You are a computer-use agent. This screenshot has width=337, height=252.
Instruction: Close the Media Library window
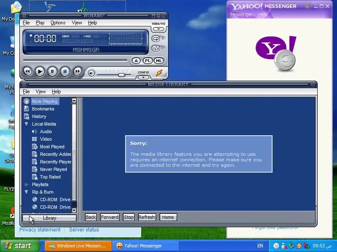coord(313,85)
